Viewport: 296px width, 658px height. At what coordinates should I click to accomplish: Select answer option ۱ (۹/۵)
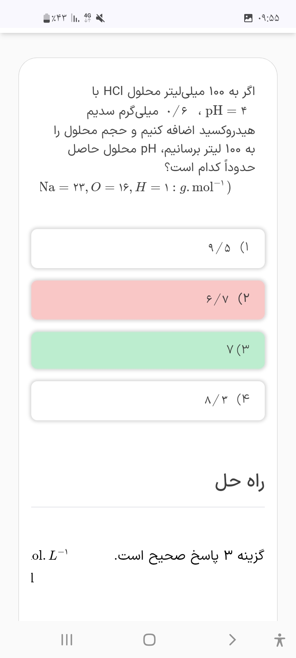pyautogui.click(x=148, y=248)
